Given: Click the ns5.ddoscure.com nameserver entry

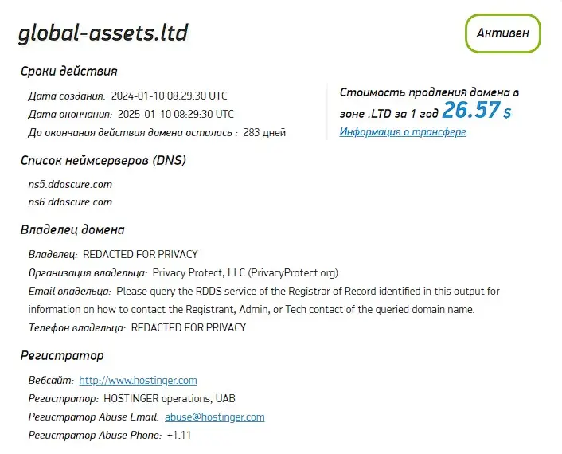Looking at the screenshot, I should pyautogui.click(x=70, y=184).
